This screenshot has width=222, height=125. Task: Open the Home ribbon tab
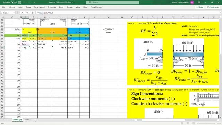pyautogui.click(x=12, y=7)
